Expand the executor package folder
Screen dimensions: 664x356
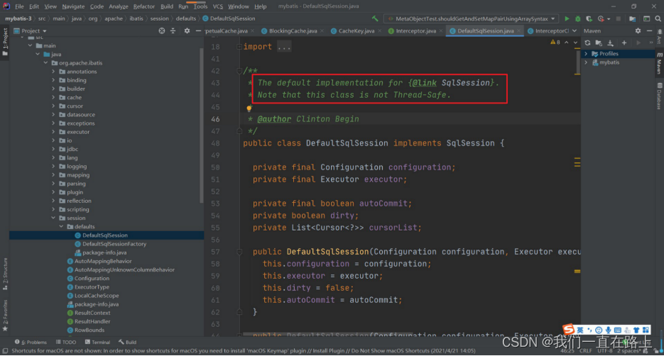(x=53, y=132)
